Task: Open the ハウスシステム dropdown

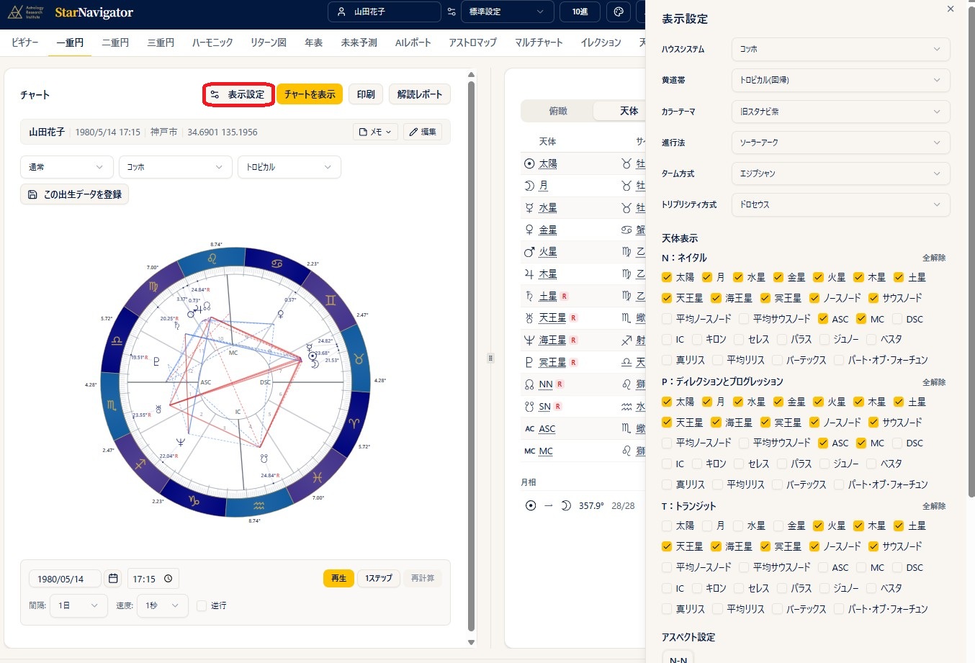Action: (x=840, y=49)
